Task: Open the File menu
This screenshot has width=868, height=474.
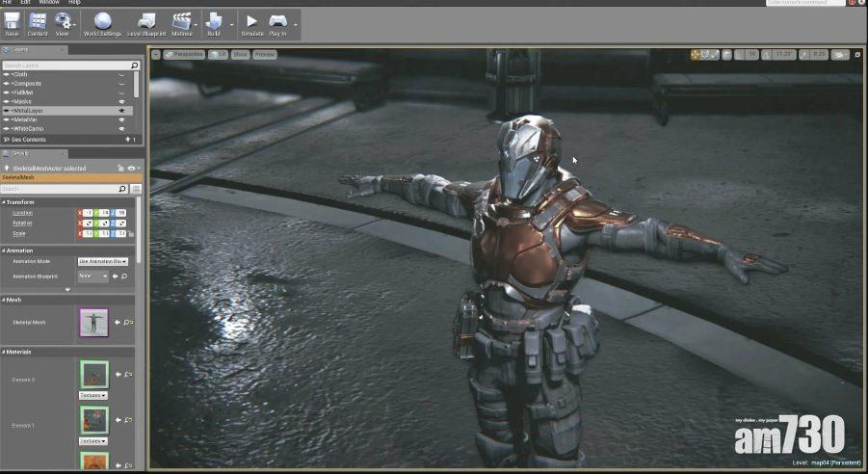Action: (x=8, y=3)
